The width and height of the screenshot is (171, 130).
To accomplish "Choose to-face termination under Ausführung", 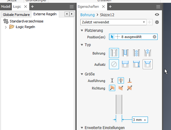I will coord(130,80).
